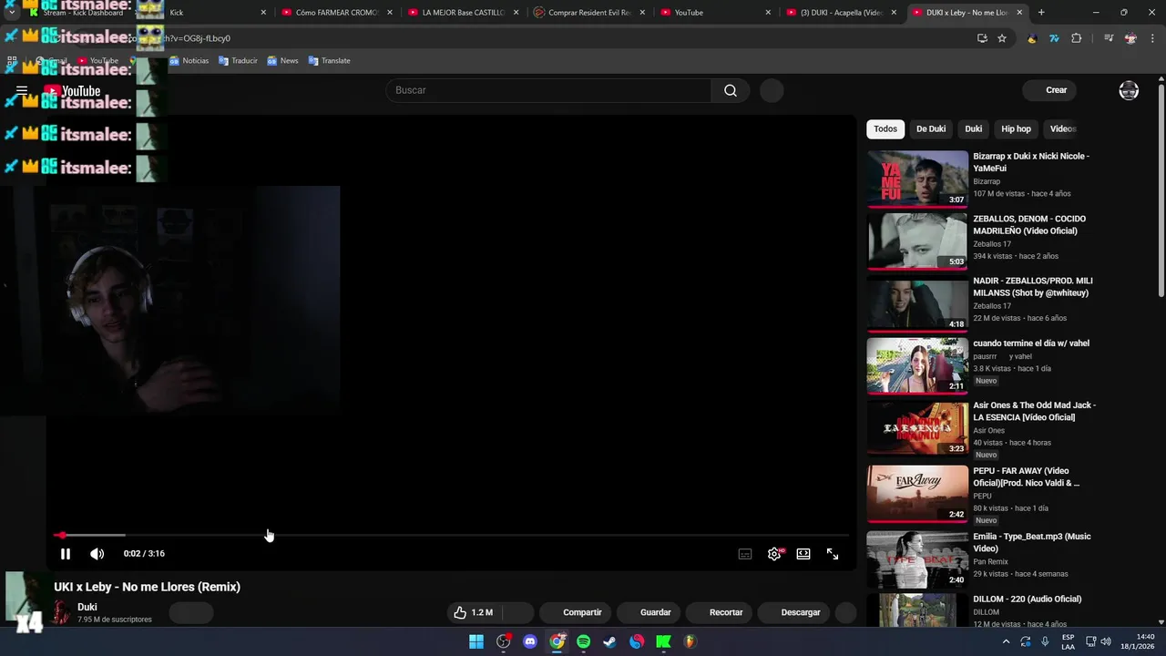
Task: Seek in the video progress bar
Action: pyautogui.click(x=451, y=535)
